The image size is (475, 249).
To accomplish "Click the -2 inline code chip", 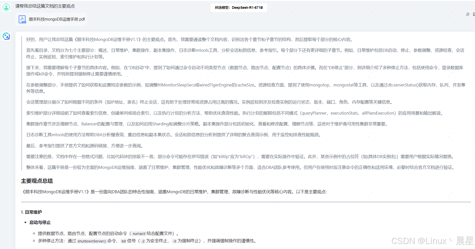I will 143,241.
